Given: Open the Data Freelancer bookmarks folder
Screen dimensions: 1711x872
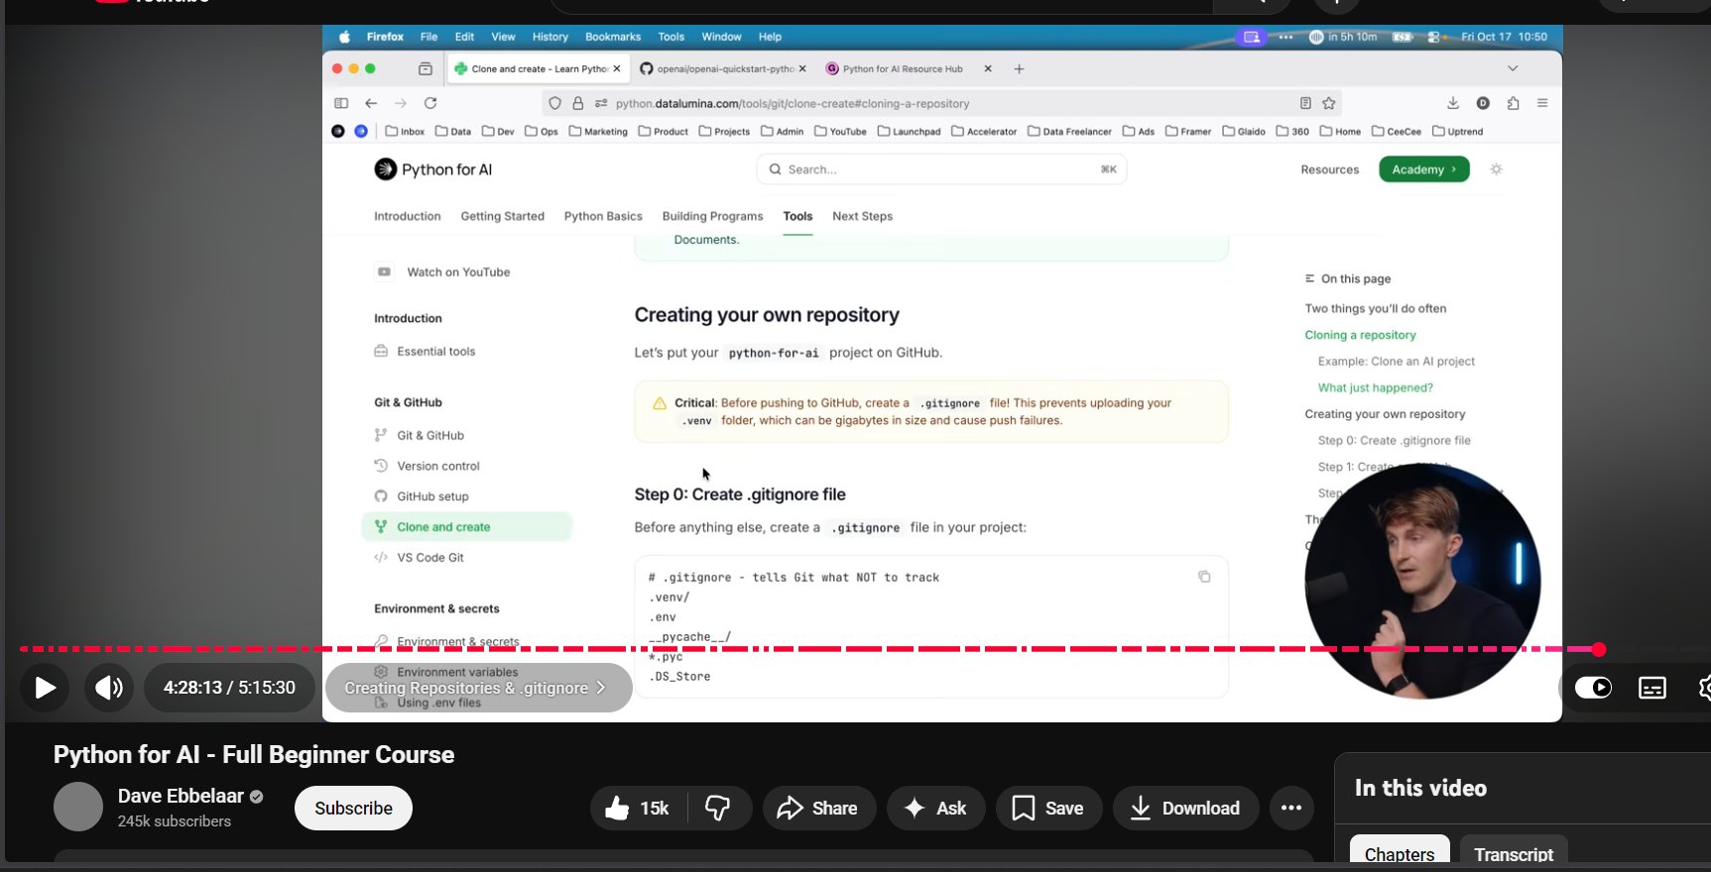Looking at the screenshot, I should tap(1069, 131).
